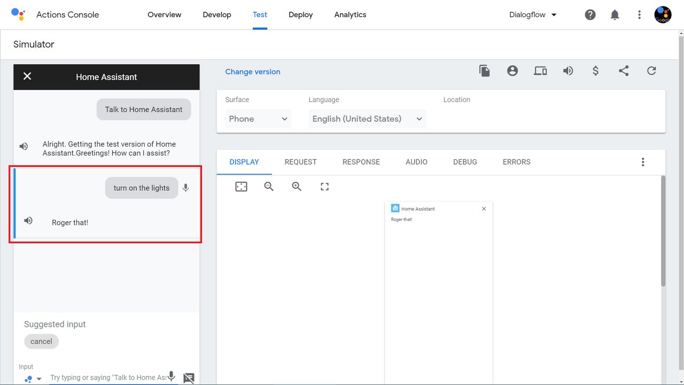Click the 'Home Assistant' conversation header title

click(106, 77)
